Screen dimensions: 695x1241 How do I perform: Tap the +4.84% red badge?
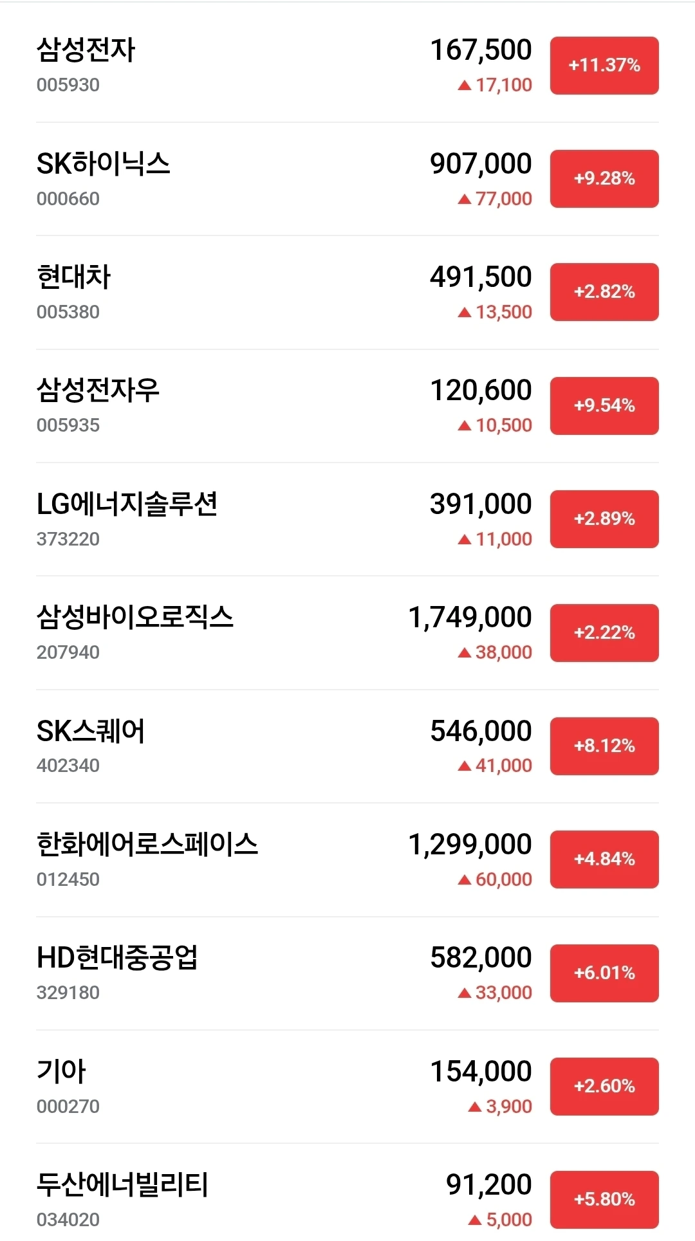(604, 860)
